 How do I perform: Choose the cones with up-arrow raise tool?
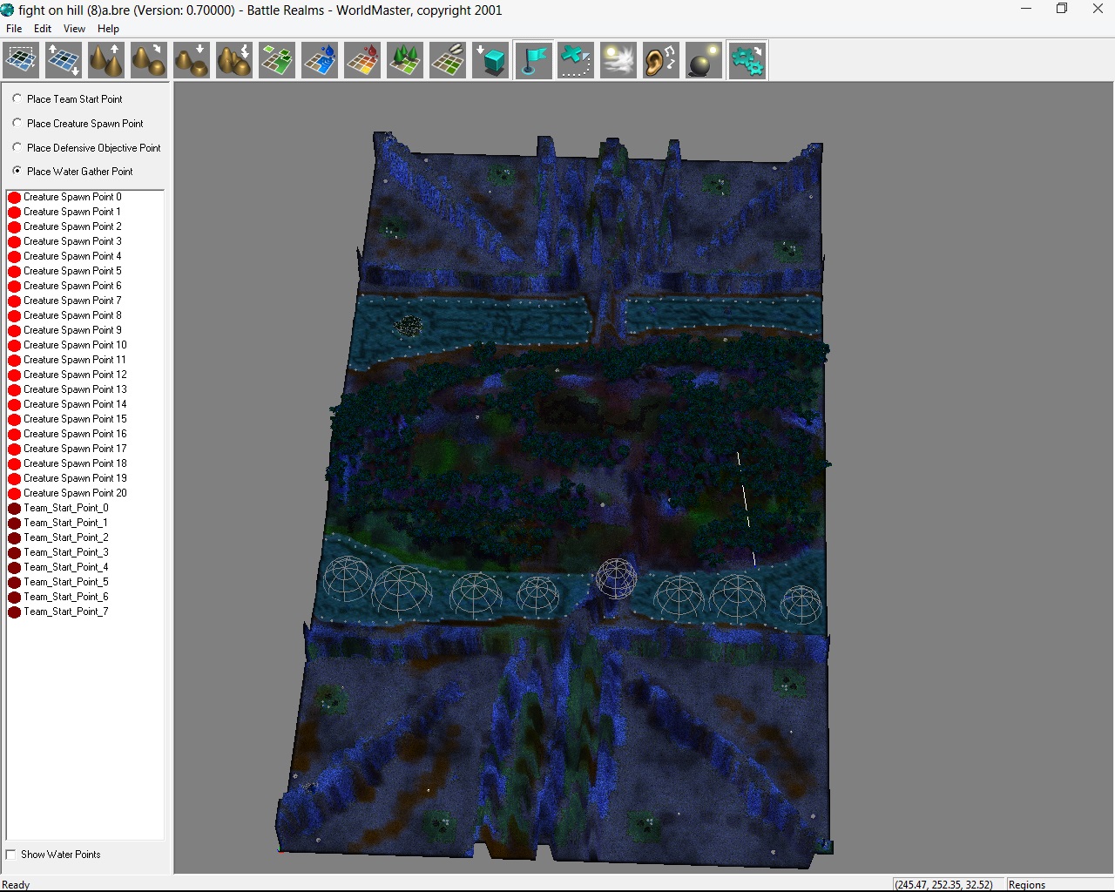click(106, 60)
